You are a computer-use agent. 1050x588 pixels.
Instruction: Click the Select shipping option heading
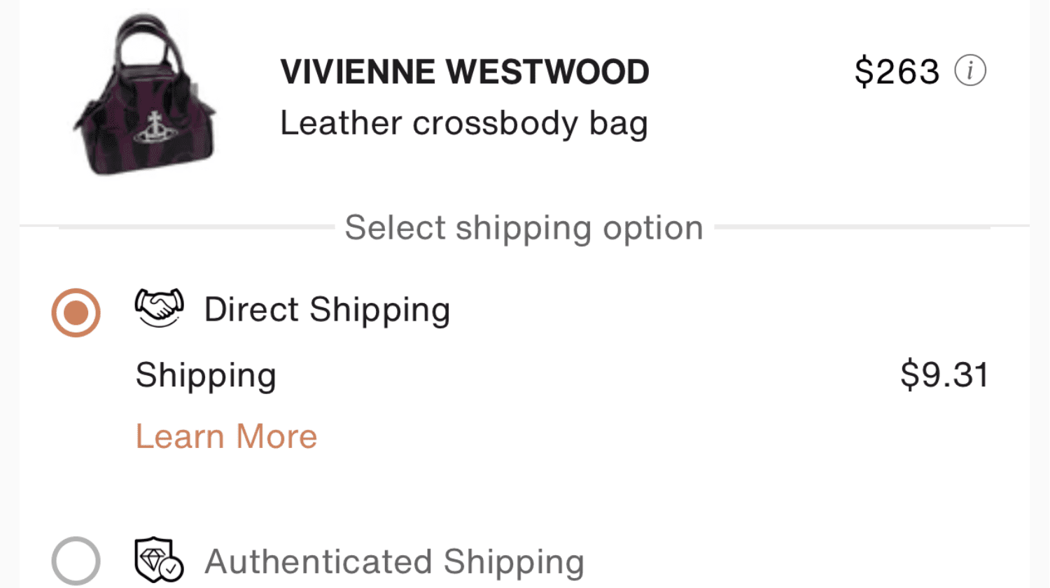(524, 227)
